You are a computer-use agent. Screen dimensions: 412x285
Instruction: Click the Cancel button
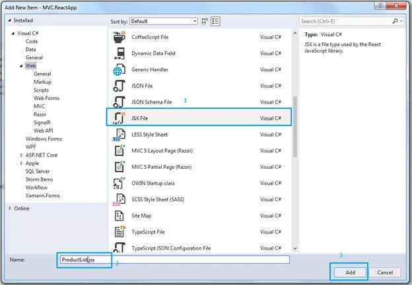click(385, 272)
